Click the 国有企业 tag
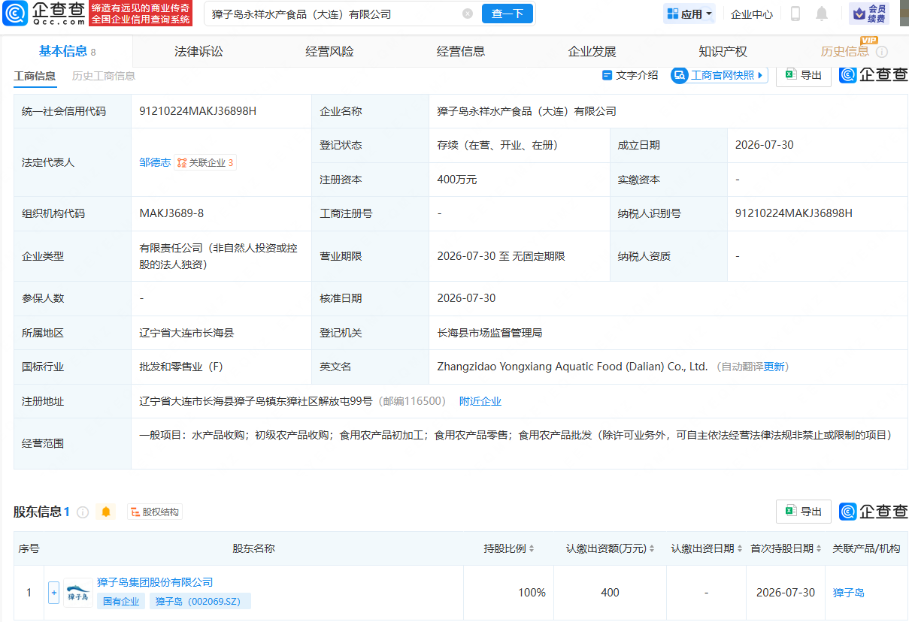909x622 pixels. (x=121, y=601)
